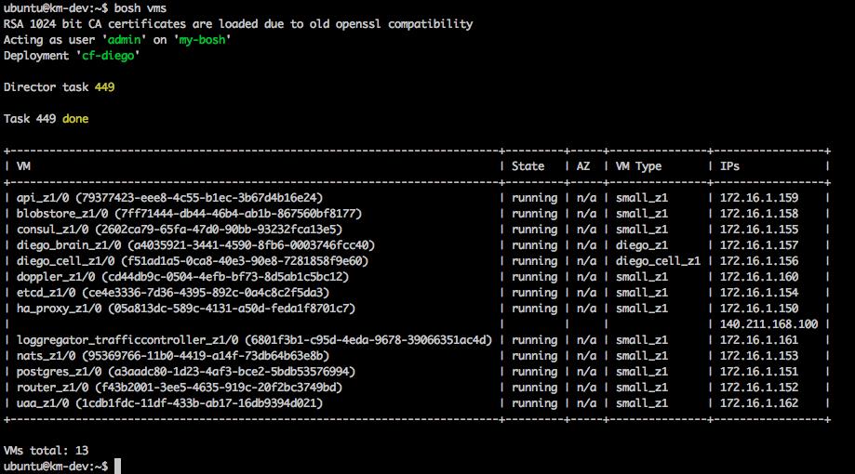Click the cursor at the bottom prompt
The image size is (855, 474).
point(118,467)
